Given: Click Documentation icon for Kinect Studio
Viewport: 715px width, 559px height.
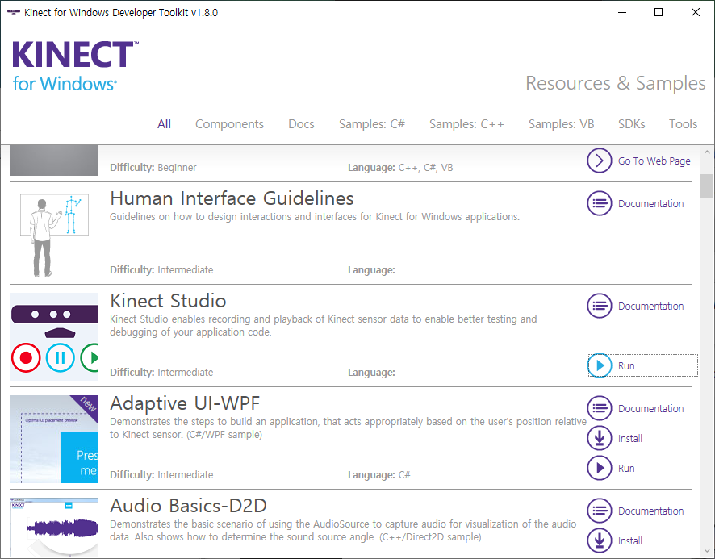Looking at the screenshot, I should (599, 306).
